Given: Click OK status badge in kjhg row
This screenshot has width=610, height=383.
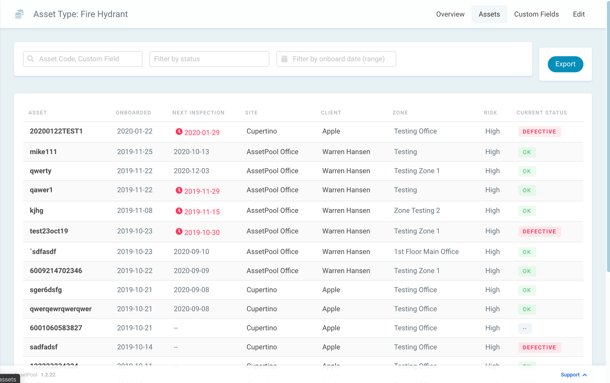Looking at the screenshot, I should tap(527, 211).
